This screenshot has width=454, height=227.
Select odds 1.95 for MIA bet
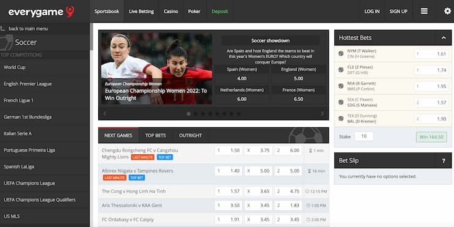431,86
